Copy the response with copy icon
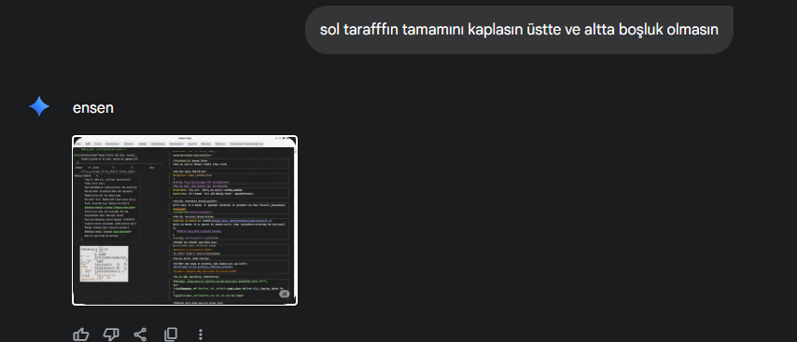Viewport: 797px width, 342px height. click(171, 335)
